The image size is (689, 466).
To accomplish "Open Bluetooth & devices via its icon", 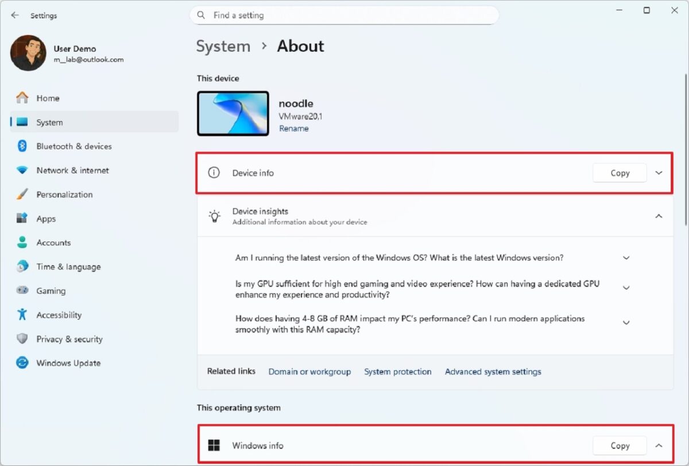I will pyautogui.click(x=22, y=146).
